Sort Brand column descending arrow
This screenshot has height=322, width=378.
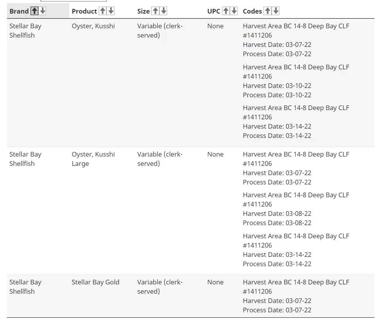coord(43,11)
